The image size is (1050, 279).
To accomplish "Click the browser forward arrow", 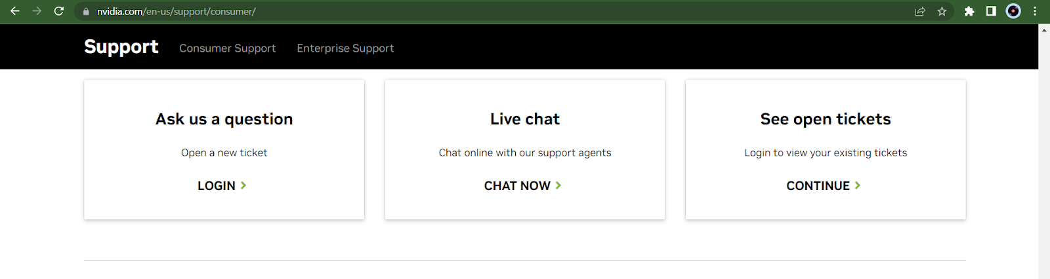I will coord(37,11).
